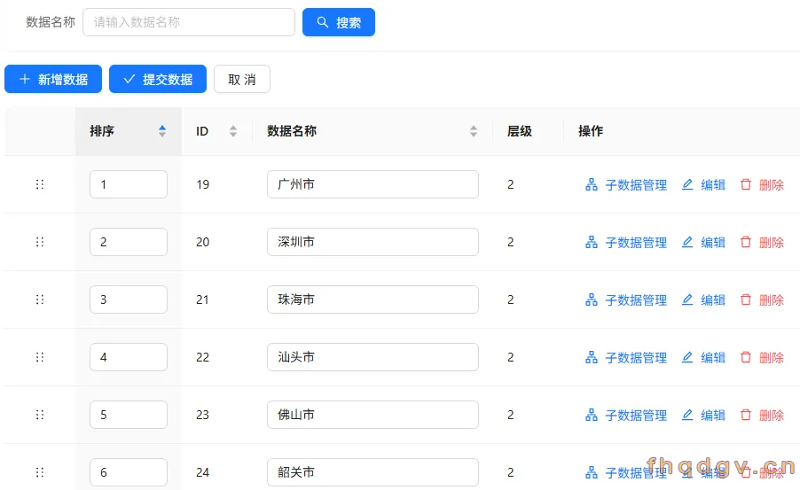This screenshot has height=490, width=800.
Task: Click the drag handle icon for 汕头市 row
Action: click(40, 357)
